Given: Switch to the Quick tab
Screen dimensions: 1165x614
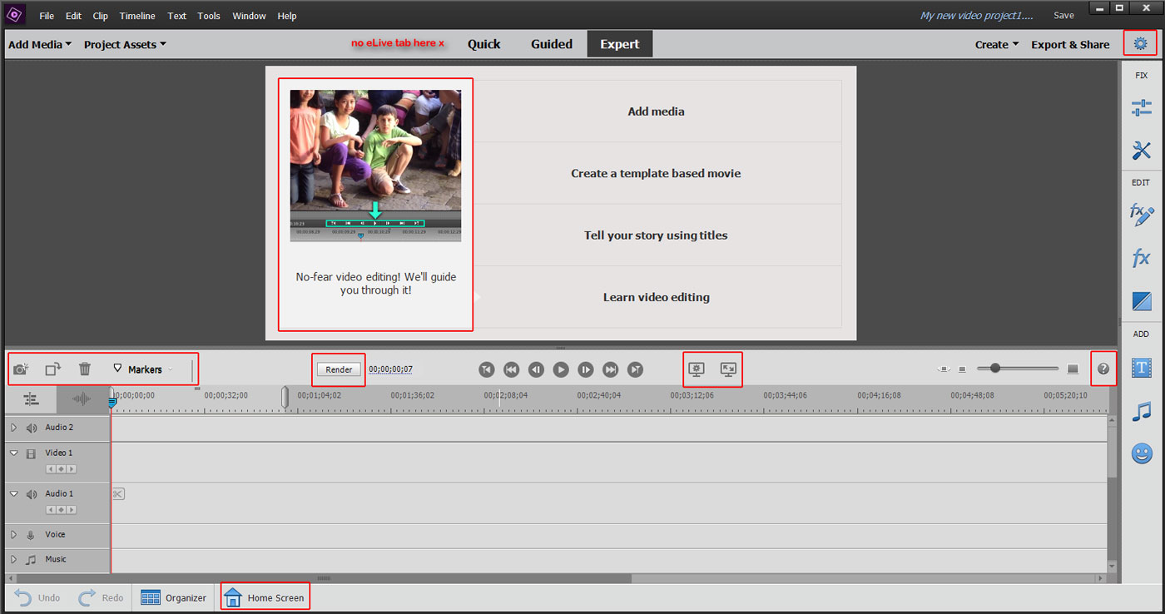Looking at the screenshot, I should tap(484, 44).
